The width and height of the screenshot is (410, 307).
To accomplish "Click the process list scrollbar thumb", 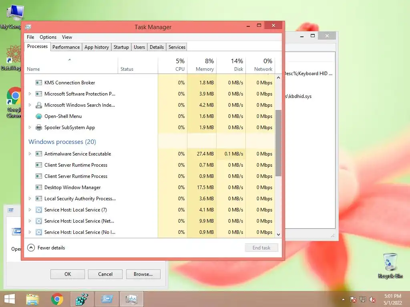I will 279,143.
